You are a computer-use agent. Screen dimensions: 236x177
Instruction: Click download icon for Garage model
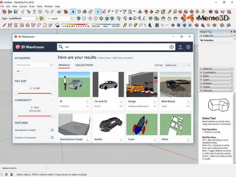(155, 101)
